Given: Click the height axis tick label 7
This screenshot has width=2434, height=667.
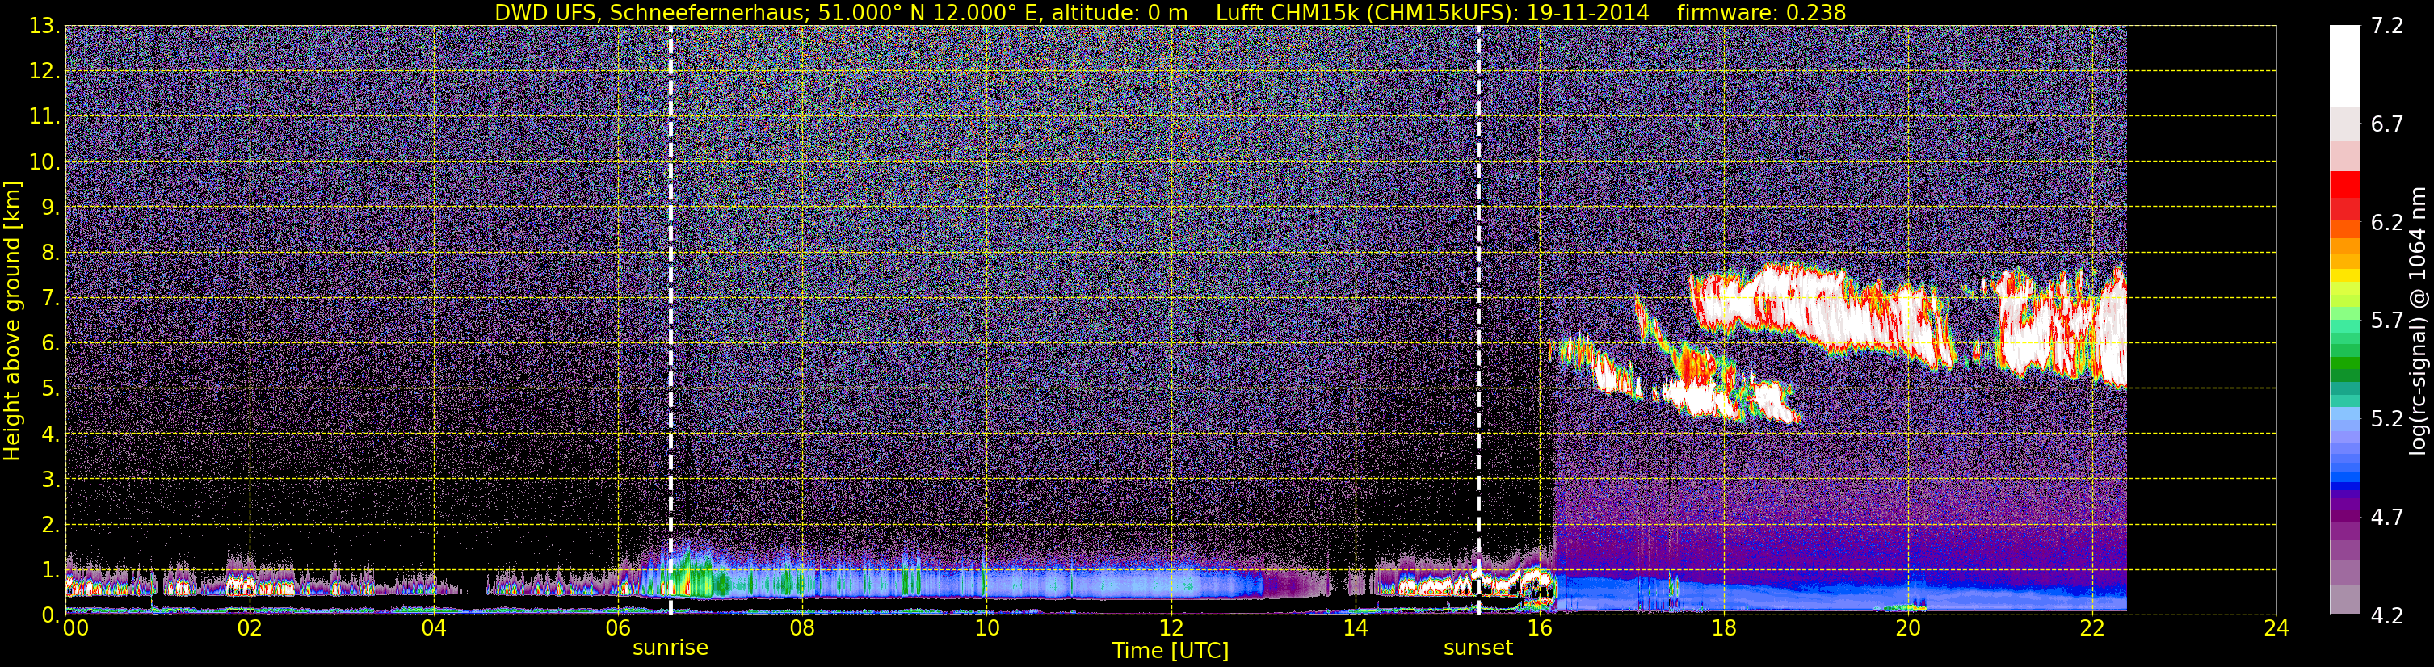Looking at the screenshot, I should coord(50,299).
